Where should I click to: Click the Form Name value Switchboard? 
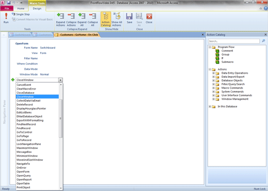pyautogui.click(x=47, y=48)
